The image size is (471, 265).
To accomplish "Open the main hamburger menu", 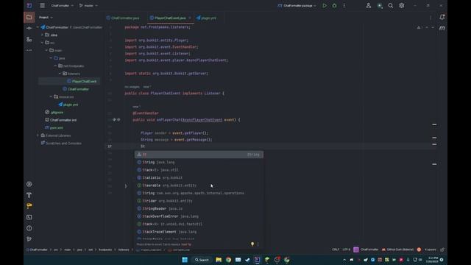I will [x=43, y=5].
